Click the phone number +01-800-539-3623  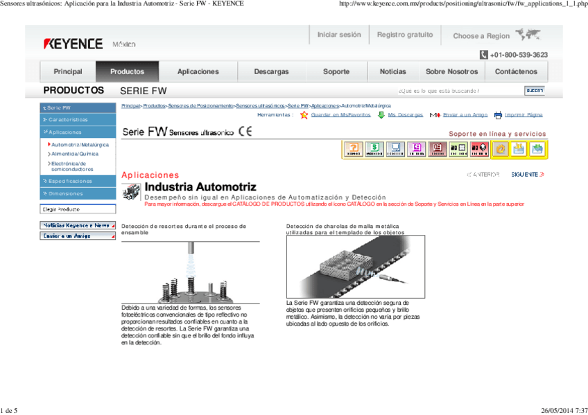[519, 55]
